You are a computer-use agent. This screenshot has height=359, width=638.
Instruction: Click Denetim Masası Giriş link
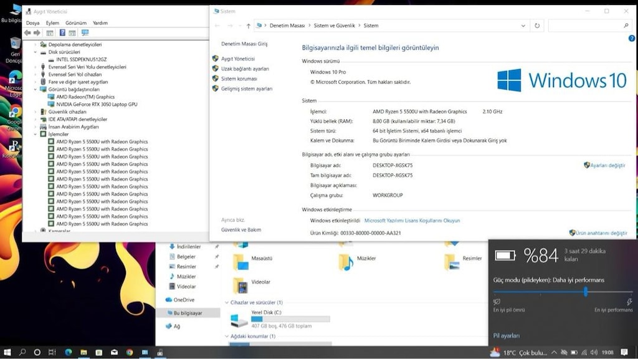point(244,44)
